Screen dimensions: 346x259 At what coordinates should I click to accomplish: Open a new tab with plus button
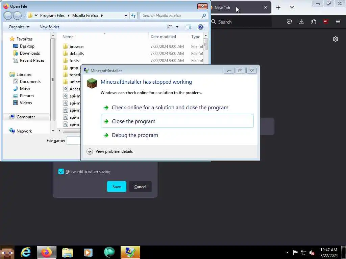278,8
